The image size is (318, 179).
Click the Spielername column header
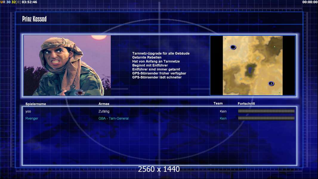coord(36,104)
